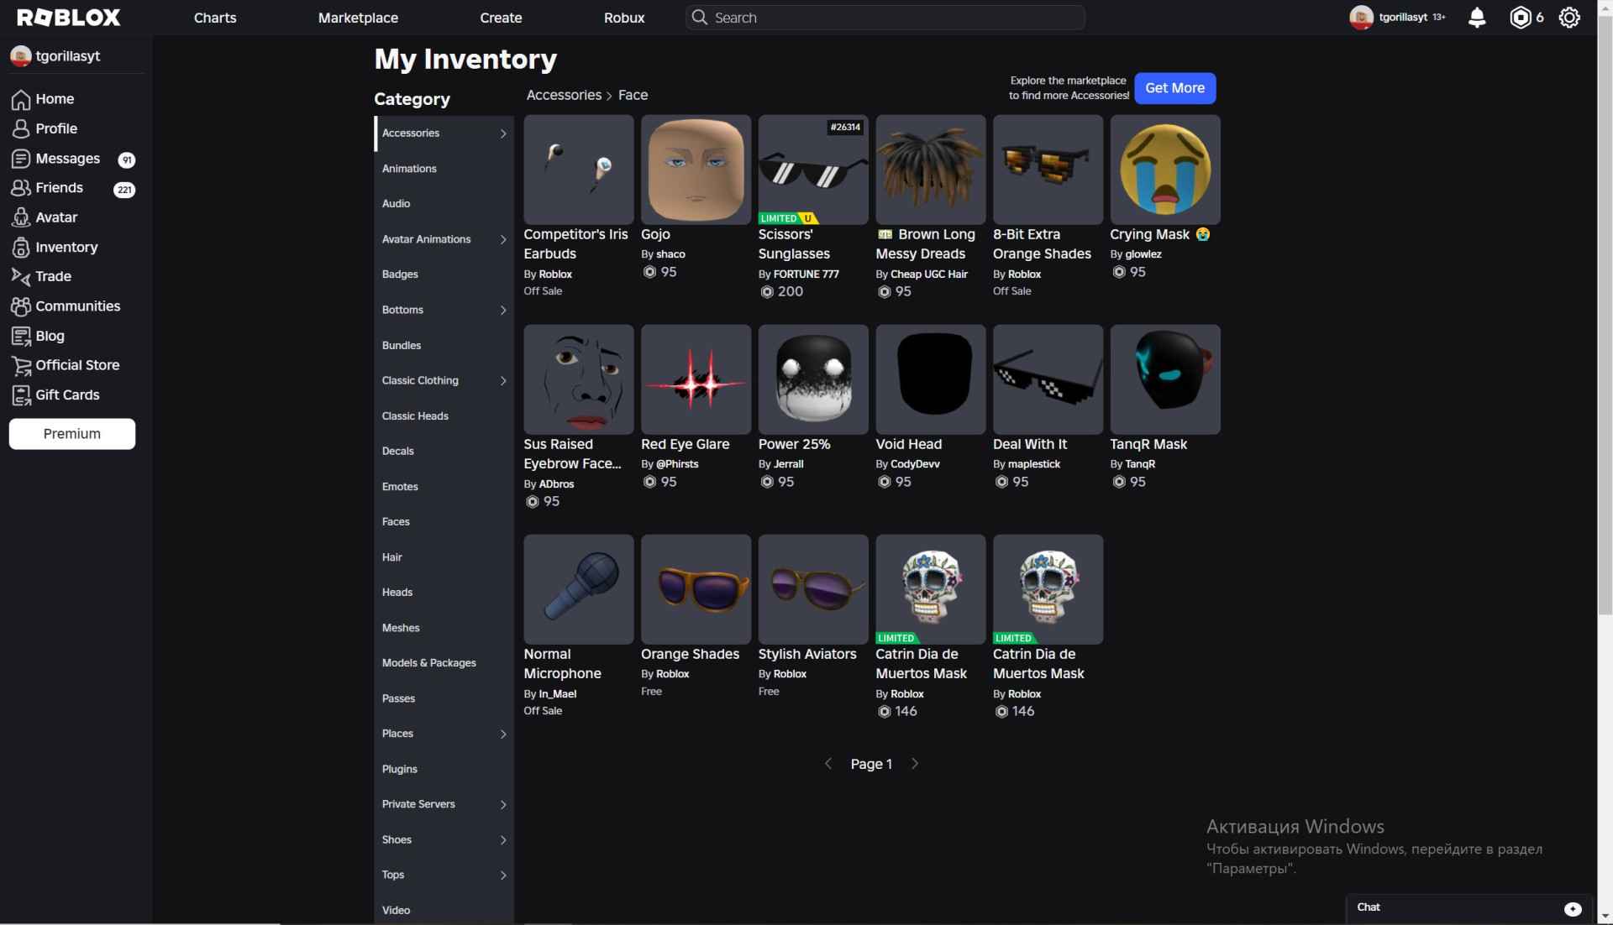Click the Roblox logo in the header
Viewport: 1613px width, 925px height.
point(69,18)
